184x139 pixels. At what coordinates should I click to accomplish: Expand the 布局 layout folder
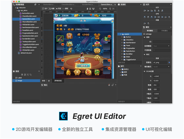point(120,75)
